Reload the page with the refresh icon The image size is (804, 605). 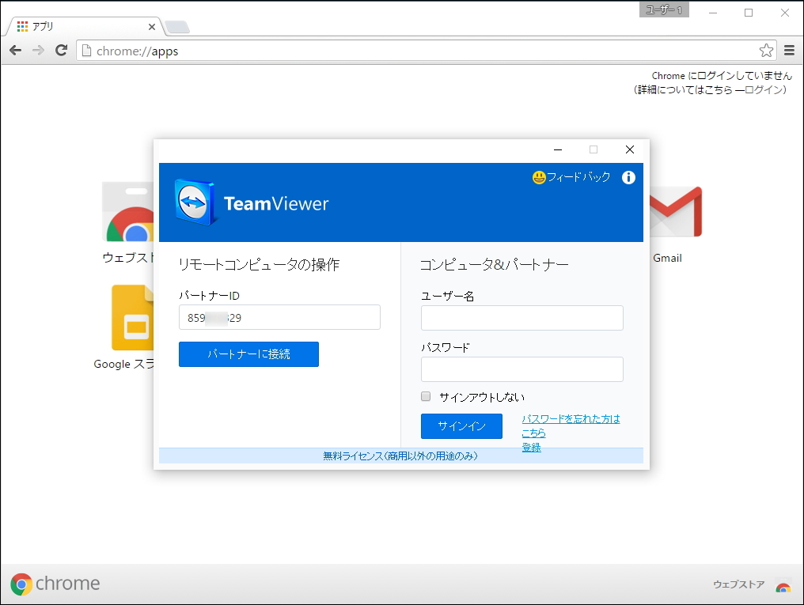coord(61,49)
